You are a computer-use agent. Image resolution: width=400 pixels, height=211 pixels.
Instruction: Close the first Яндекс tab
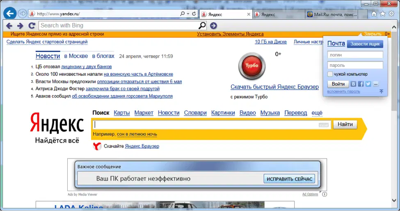point(249,14)
